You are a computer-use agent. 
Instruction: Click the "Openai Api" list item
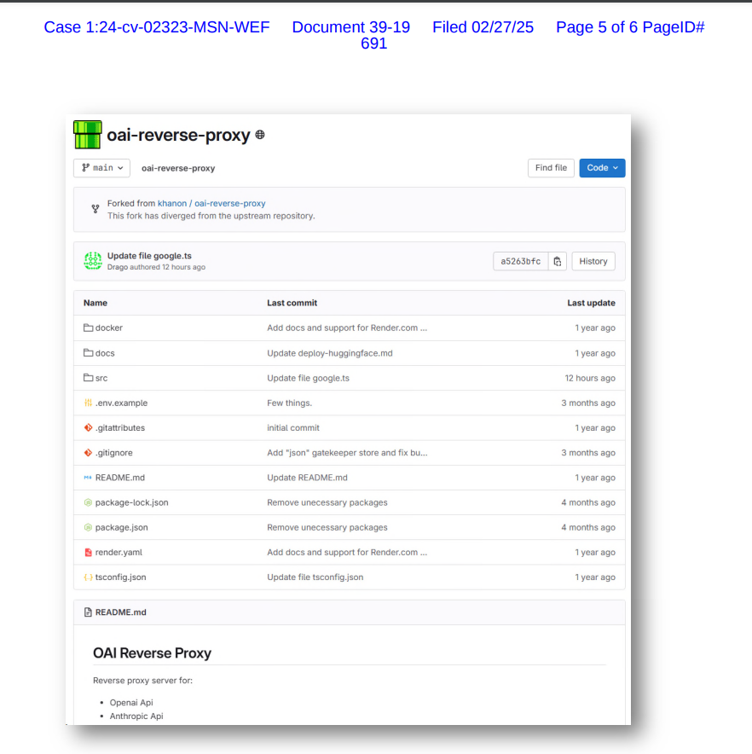(x=131, y=703)
